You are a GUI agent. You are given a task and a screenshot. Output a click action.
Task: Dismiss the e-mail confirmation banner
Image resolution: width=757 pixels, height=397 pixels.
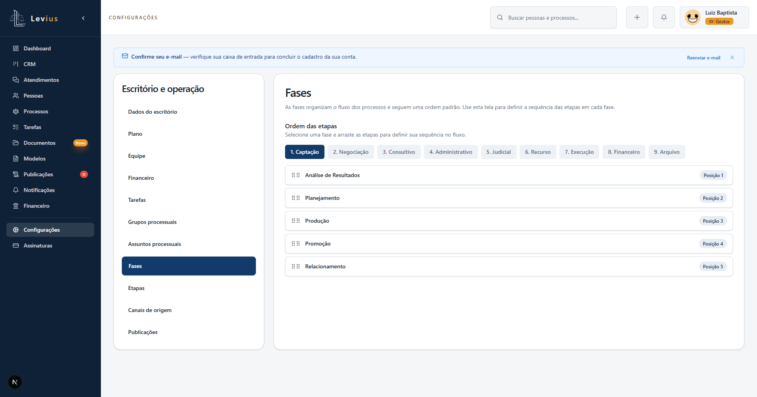pos(732,57)
